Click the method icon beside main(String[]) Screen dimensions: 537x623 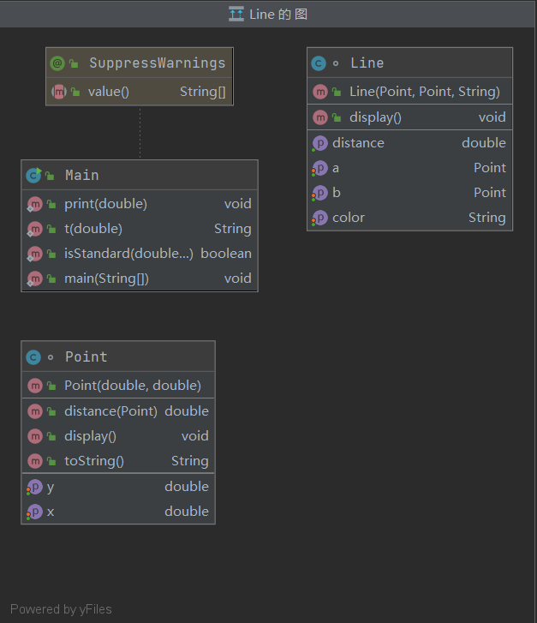(x=35, y=279)
